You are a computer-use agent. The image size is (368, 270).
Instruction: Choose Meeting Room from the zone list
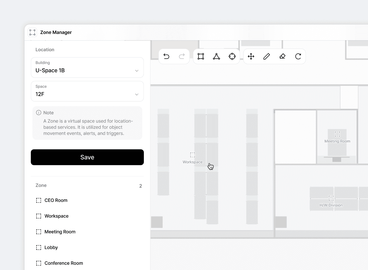point(60,232)
